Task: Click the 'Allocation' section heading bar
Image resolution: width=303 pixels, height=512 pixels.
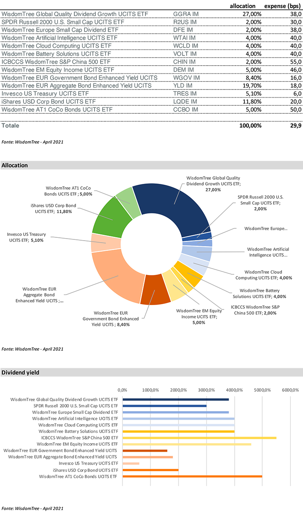Action: (151, 165)
